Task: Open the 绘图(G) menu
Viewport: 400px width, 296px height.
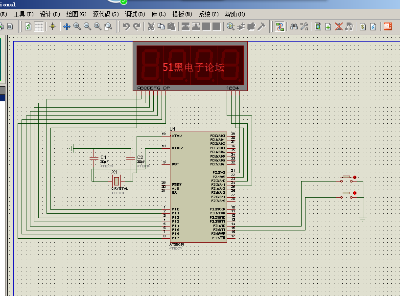Action: [76, 14]
